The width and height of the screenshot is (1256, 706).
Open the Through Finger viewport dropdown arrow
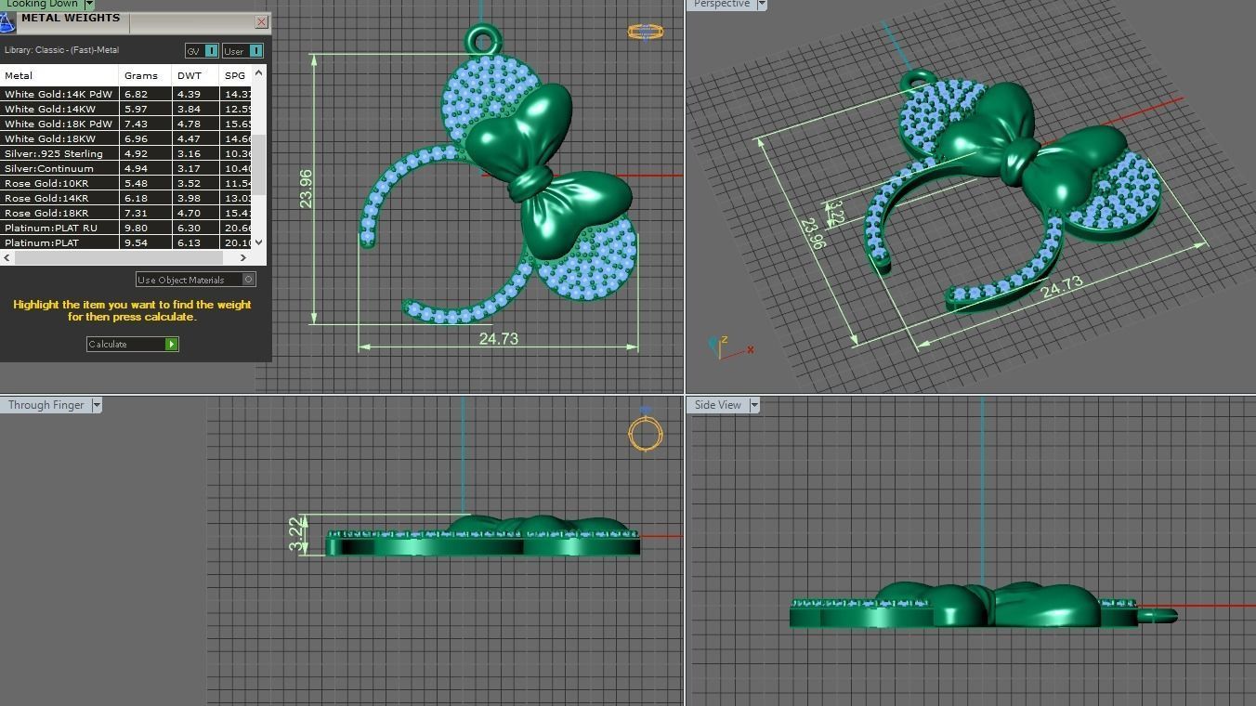click(x=97, y=405)
